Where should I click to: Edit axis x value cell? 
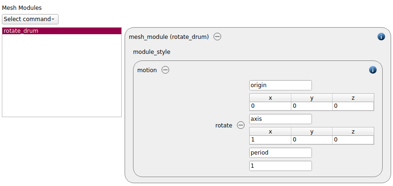tap(270, 140)
